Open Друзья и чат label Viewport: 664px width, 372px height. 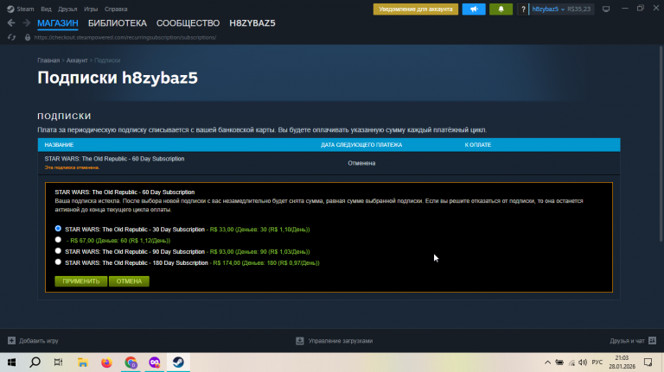tap(627, 341)
